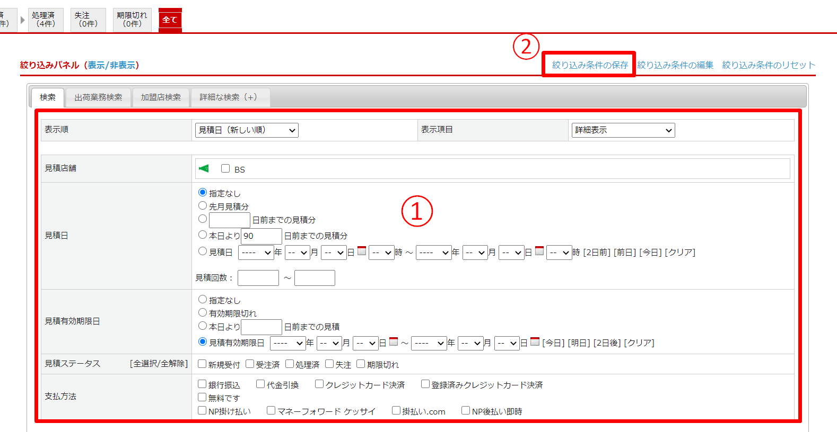Click the green arrow icon beside BS checkbox

(204, 168)
